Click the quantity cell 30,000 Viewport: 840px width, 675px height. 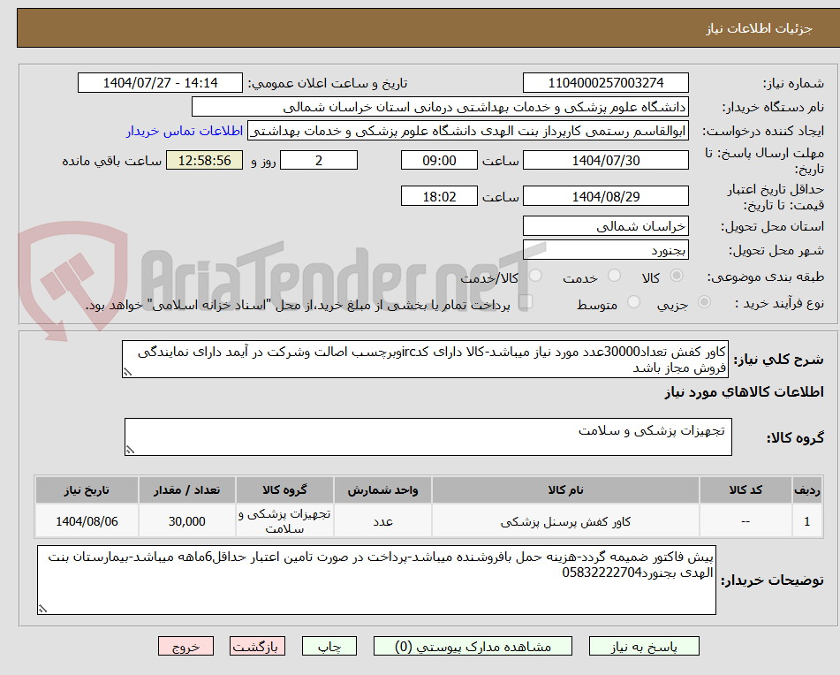pos(187,521)
